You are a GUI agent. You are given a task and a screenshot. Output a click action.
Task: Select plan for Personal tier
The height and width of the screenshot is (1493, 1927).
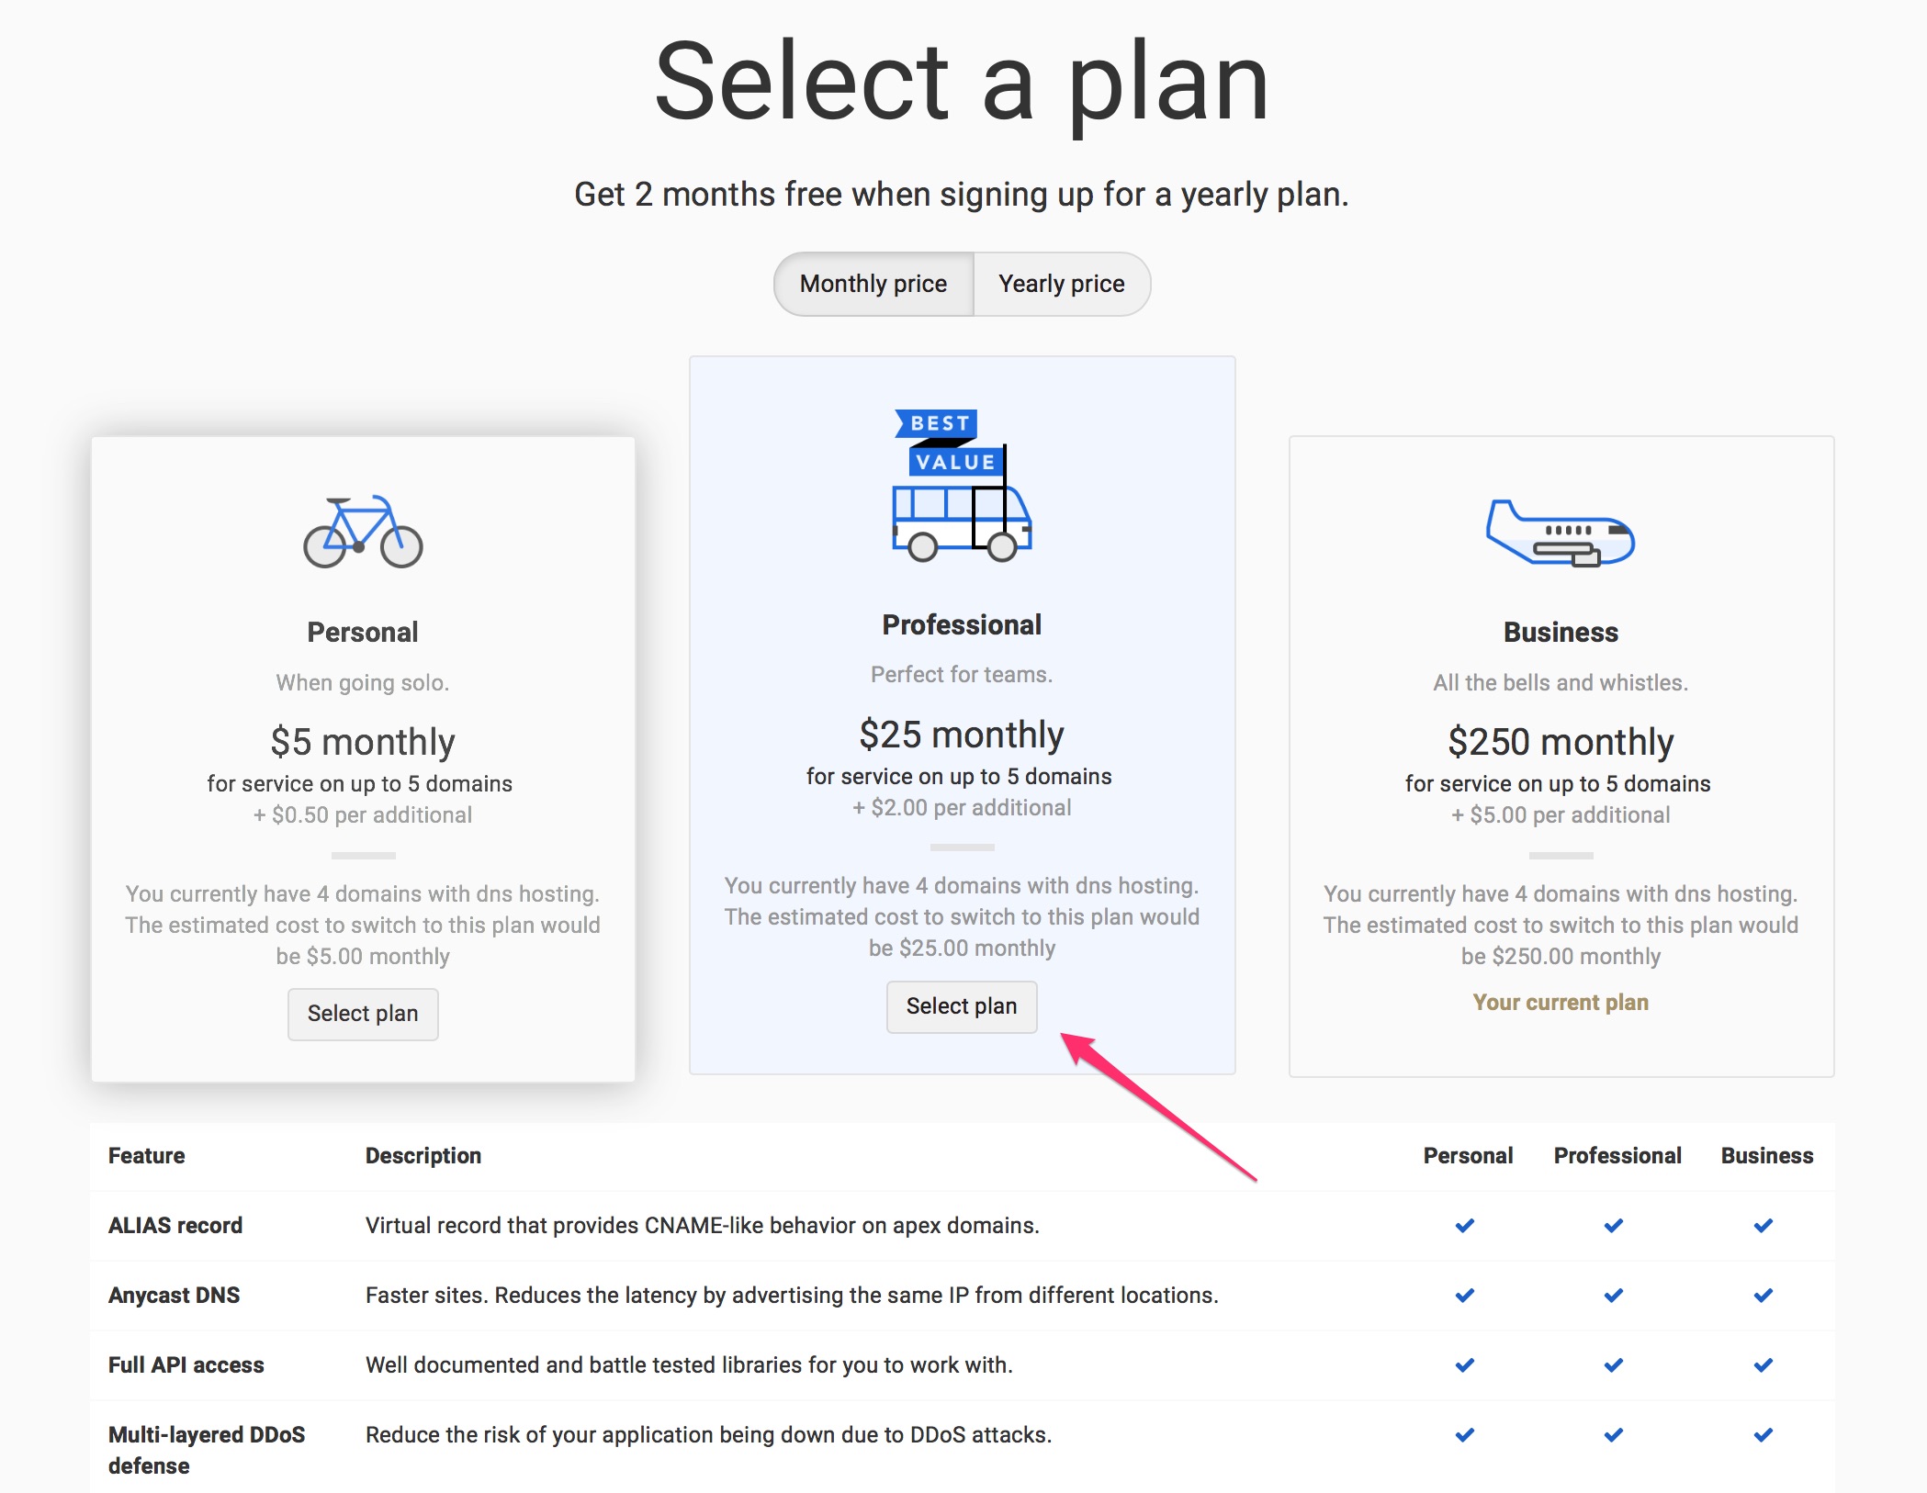tap(362, 1014)
